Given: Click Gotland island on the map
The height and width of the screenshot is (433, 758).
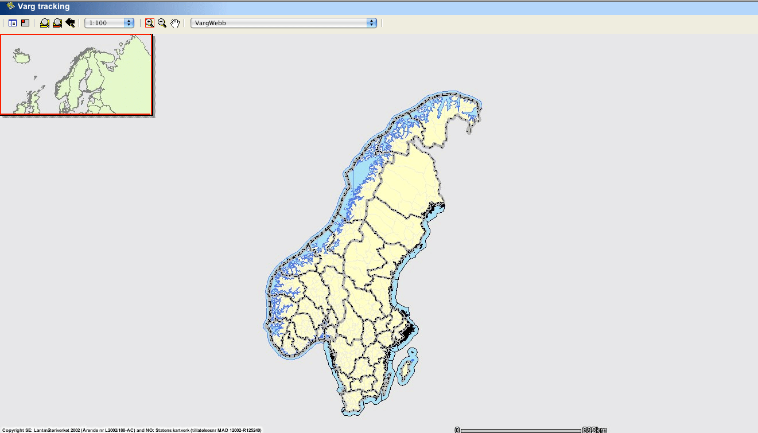Looking at the screenshot, I should coord(407,370).
